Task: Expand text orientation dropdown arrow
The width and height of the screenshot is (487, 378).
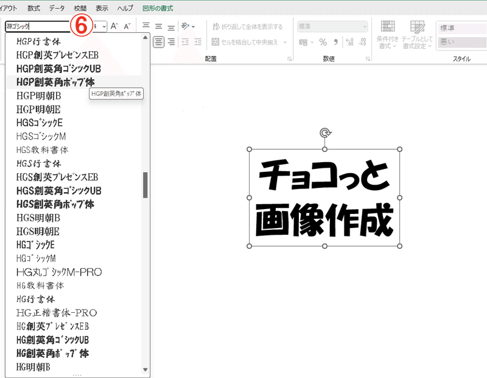Action: [193, 26]
